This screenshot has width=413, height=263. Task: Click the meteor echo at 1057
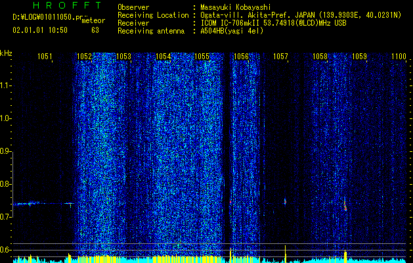coord(285,202)
